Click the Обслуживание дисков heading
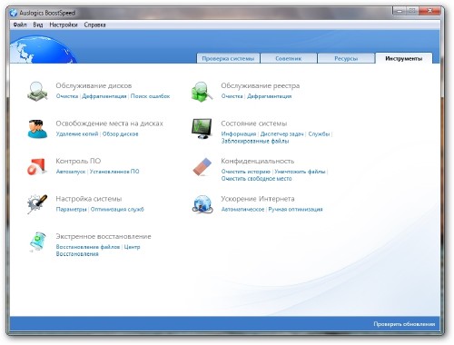Image resolution: width=454 pixels, height=345 pixels. coord(94,85)
